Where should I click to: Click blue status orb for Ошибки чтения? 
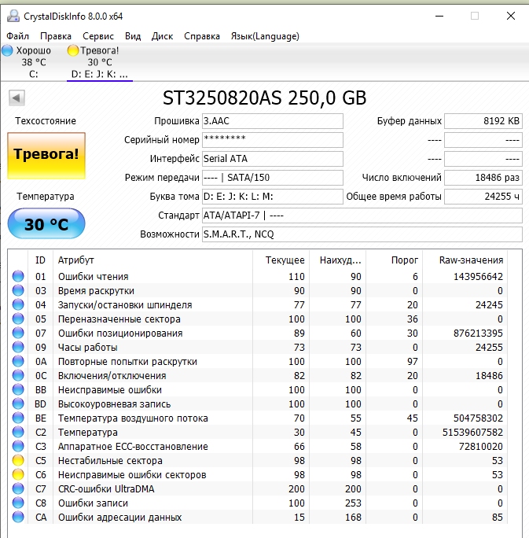(18, 277)
